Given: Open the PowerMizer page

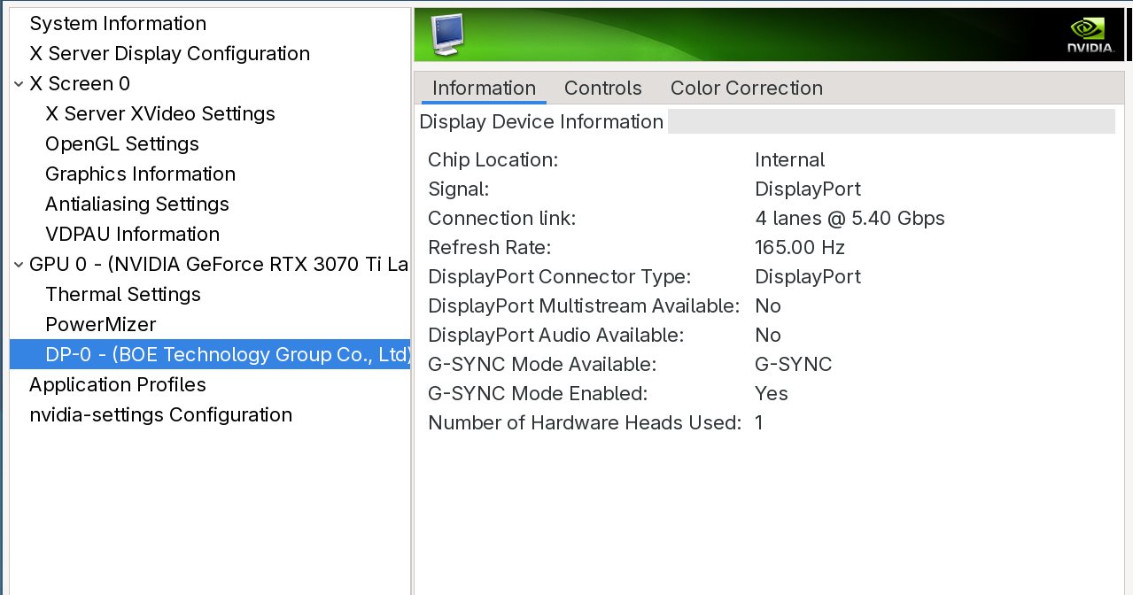Looking at the screenshot, I should [x=101, y=325].
